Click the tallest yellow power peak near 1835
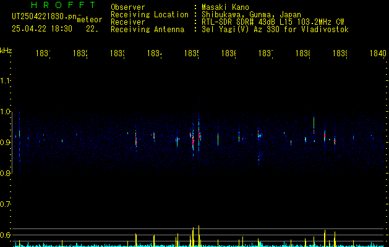Viewport: 389px width, 247px height. pyautogui.click(x=199, y=236)
